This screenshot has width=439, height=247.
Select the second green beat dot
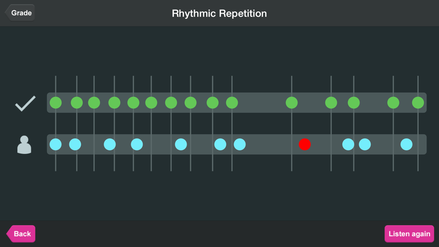click(x=77, y=103)
